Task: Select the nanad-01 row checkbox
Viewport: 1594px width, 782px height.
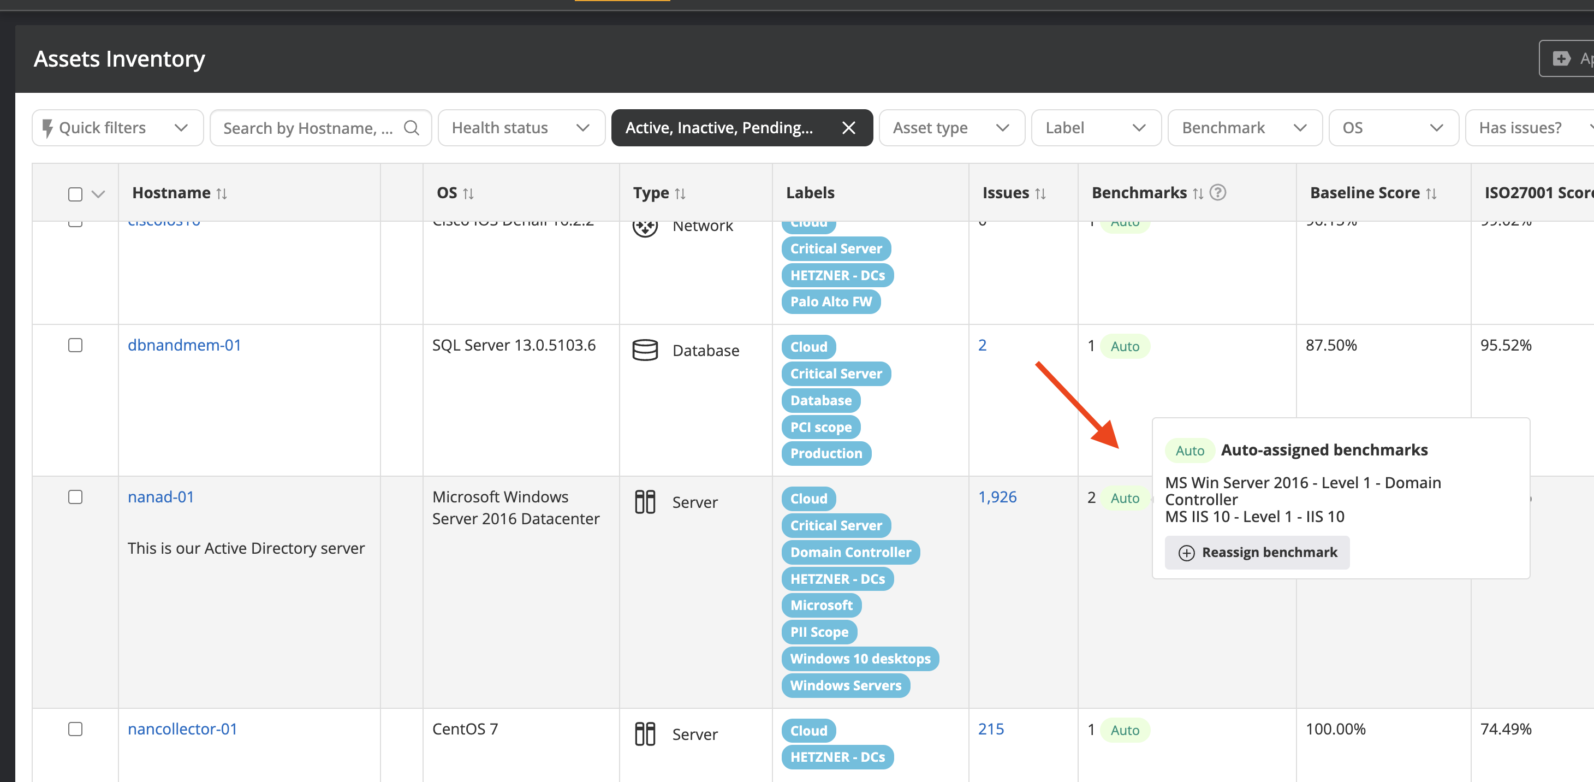Action: [75, 496]
